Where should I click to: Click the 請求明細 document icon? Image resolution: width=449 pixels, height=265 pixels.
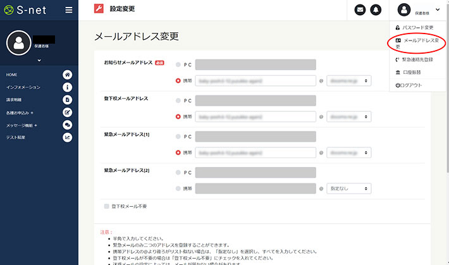(68, 100)
